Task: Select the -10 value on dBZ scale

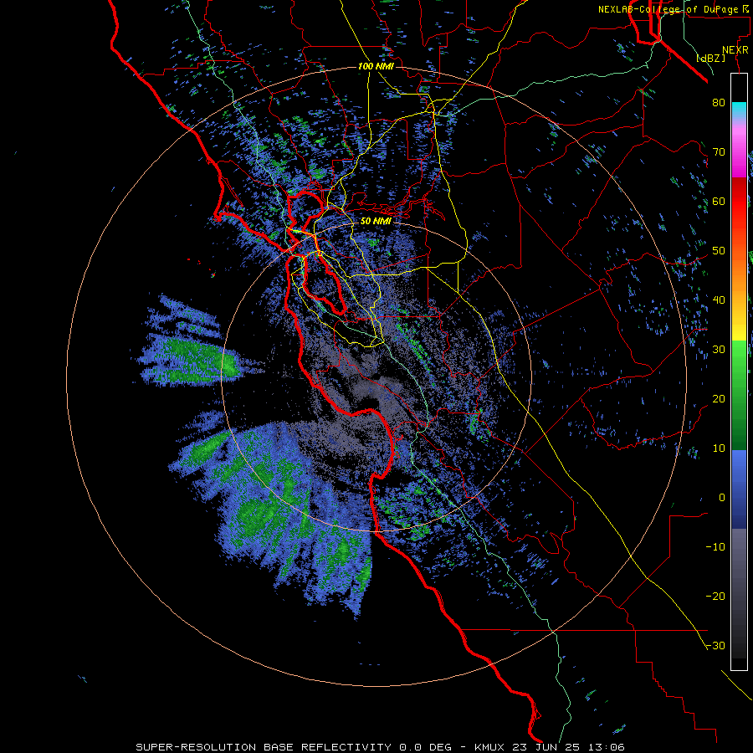Action: 715,547
